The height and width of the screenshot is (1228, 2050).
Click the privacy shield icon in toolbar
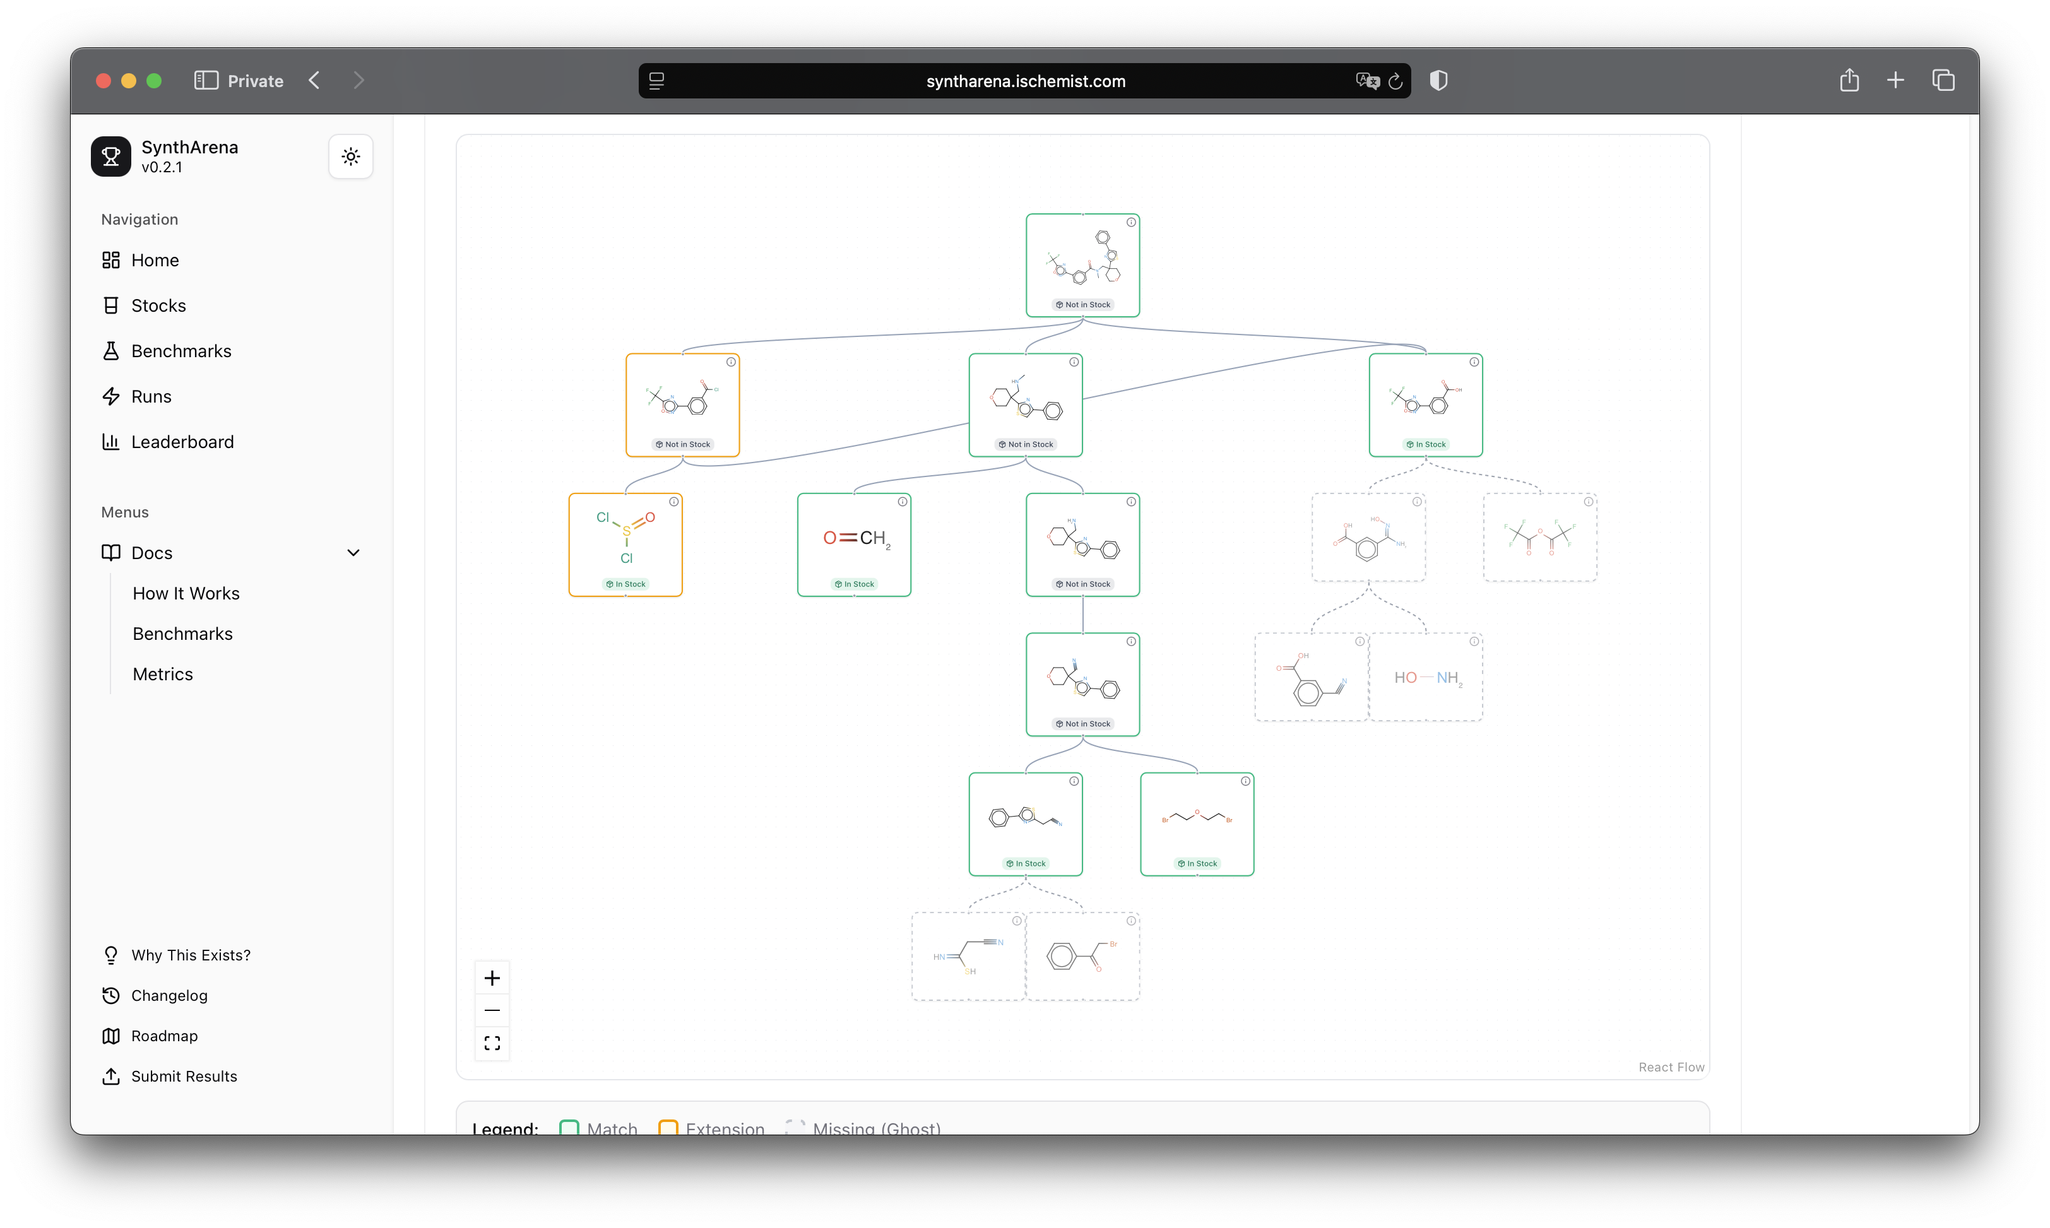pos(1438,80)
